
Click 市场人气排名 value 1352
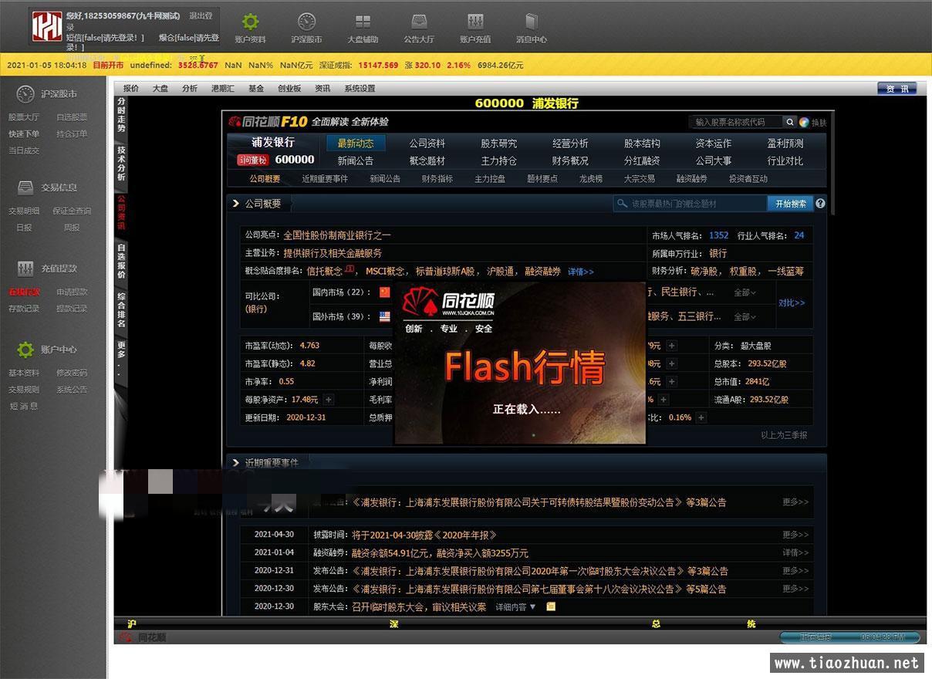pyautogui.click(x=718, y=235)
